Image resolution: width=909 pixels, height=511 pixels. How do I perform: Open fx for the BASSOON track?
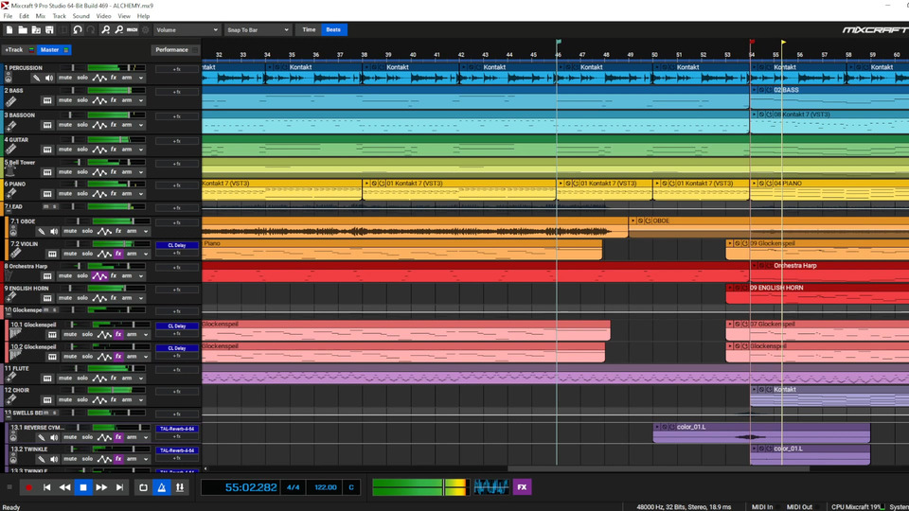114,125
